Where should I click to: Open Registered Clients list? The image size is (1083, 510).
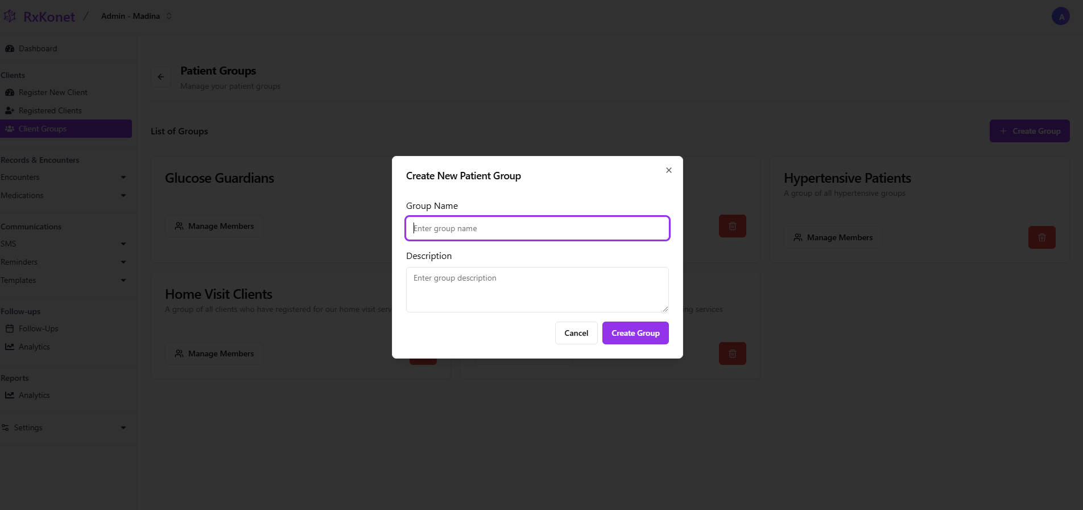[66, 110]
